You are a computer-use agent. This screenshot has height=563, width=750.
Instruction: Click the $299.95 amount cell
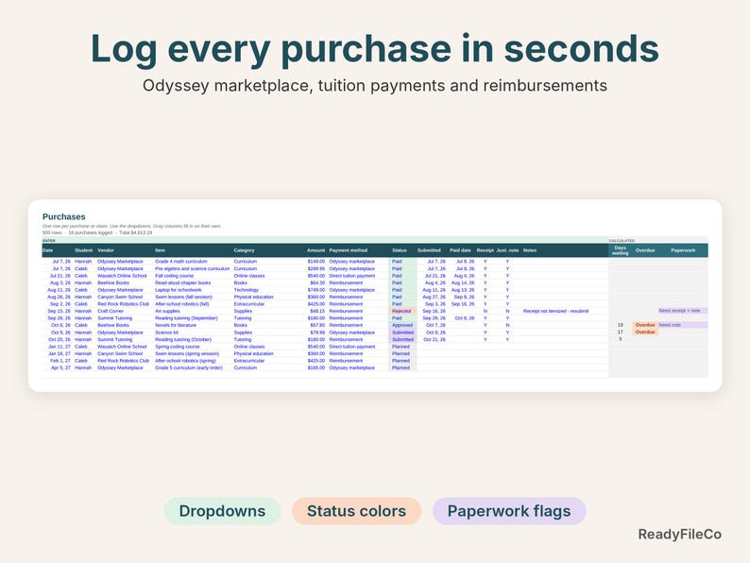(316, 269)
